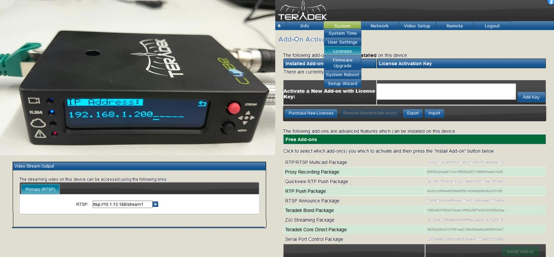The height and width of the screenshot is (257, 554).
Task: Select Licenses from System dropdown
Action: tap(342, 51)
